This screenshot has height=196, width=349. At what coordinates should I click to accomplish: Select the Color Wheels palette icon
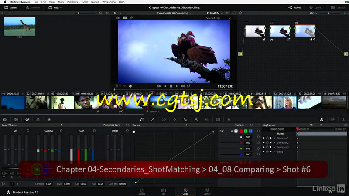click(27, 119)
